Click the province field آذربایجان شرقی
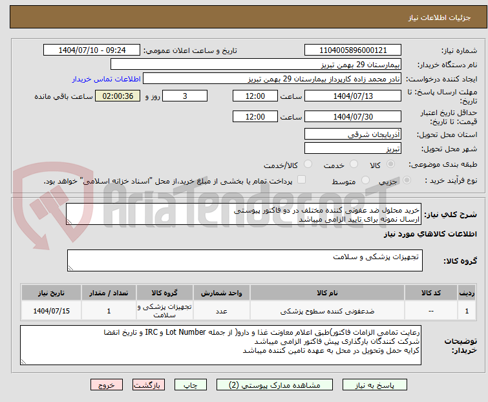 (x=353, y=134)
